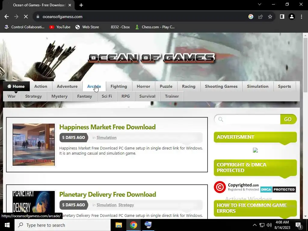Open Happiness Market Free Download title
The image size is (308, 231).
[107, 127]
